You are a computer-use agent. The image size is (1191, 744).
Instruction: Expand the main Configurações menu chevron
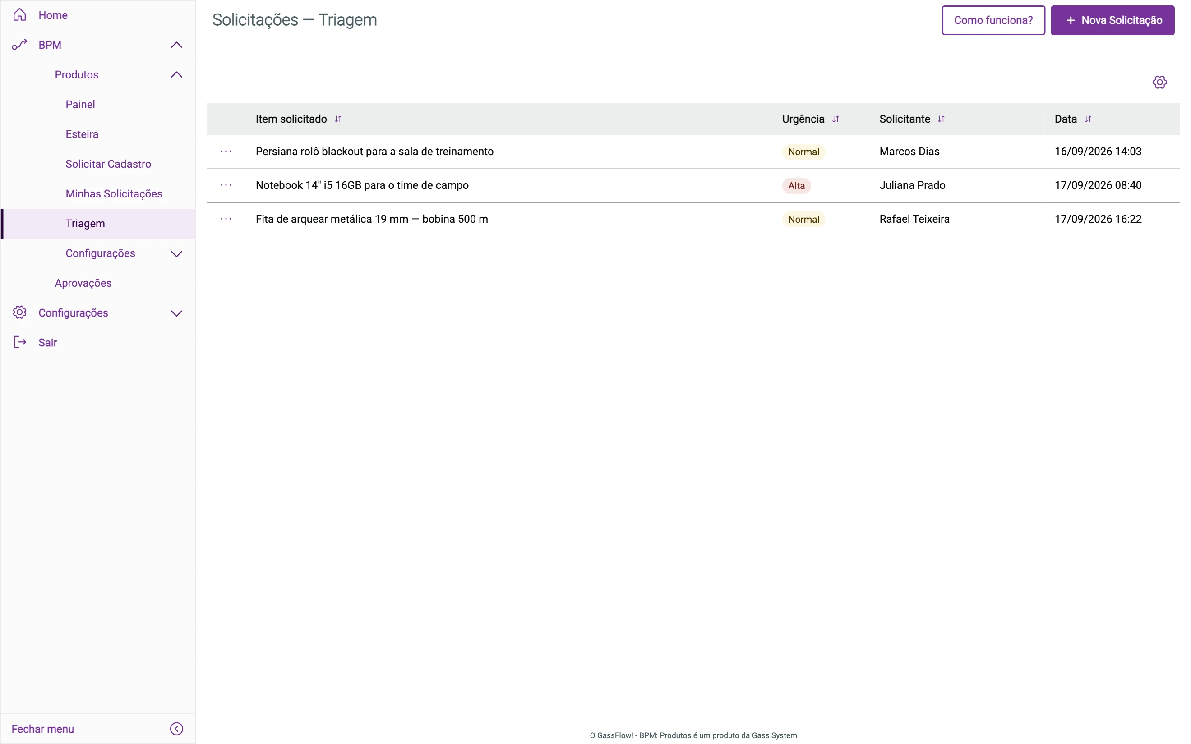point(177,313)
